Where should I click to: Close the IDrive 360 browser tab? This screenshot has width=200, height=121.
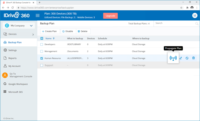[33, 2]
